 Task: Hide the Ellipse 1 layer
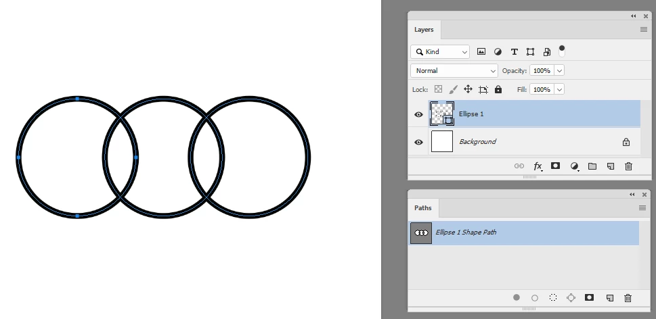pyautogui.click(x=418, y=114)
